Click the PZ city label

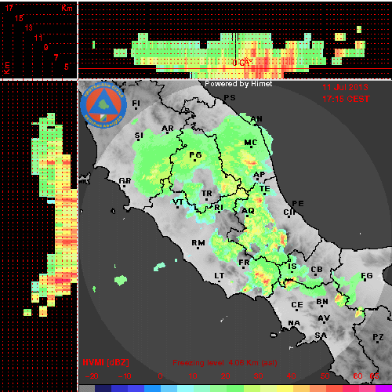click(x=378, y=337)
